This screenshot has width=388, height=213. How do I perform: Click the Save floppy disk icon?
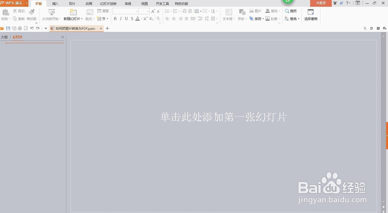coord(8,28)
